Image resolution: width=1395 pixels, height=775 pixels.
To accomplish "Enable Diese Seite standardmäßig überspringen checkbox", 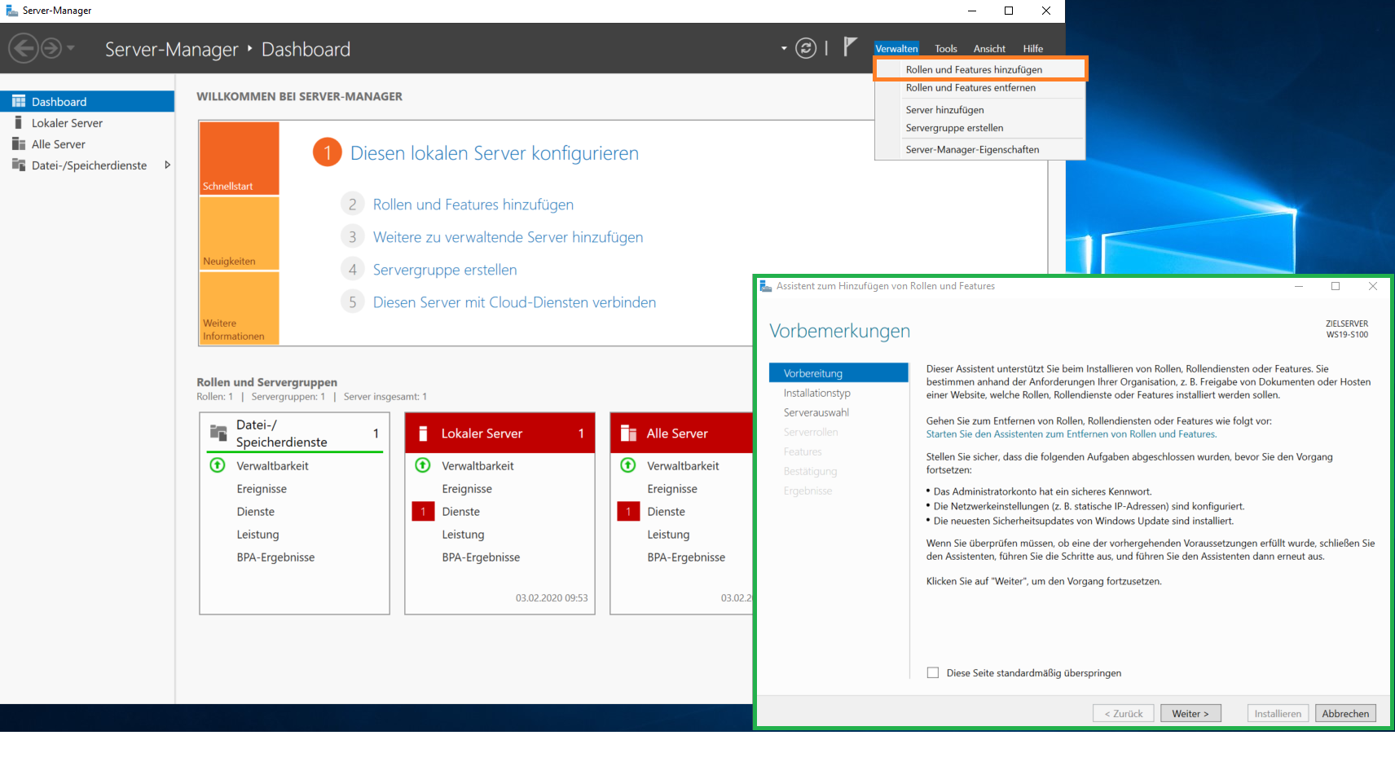I will 933,672.
